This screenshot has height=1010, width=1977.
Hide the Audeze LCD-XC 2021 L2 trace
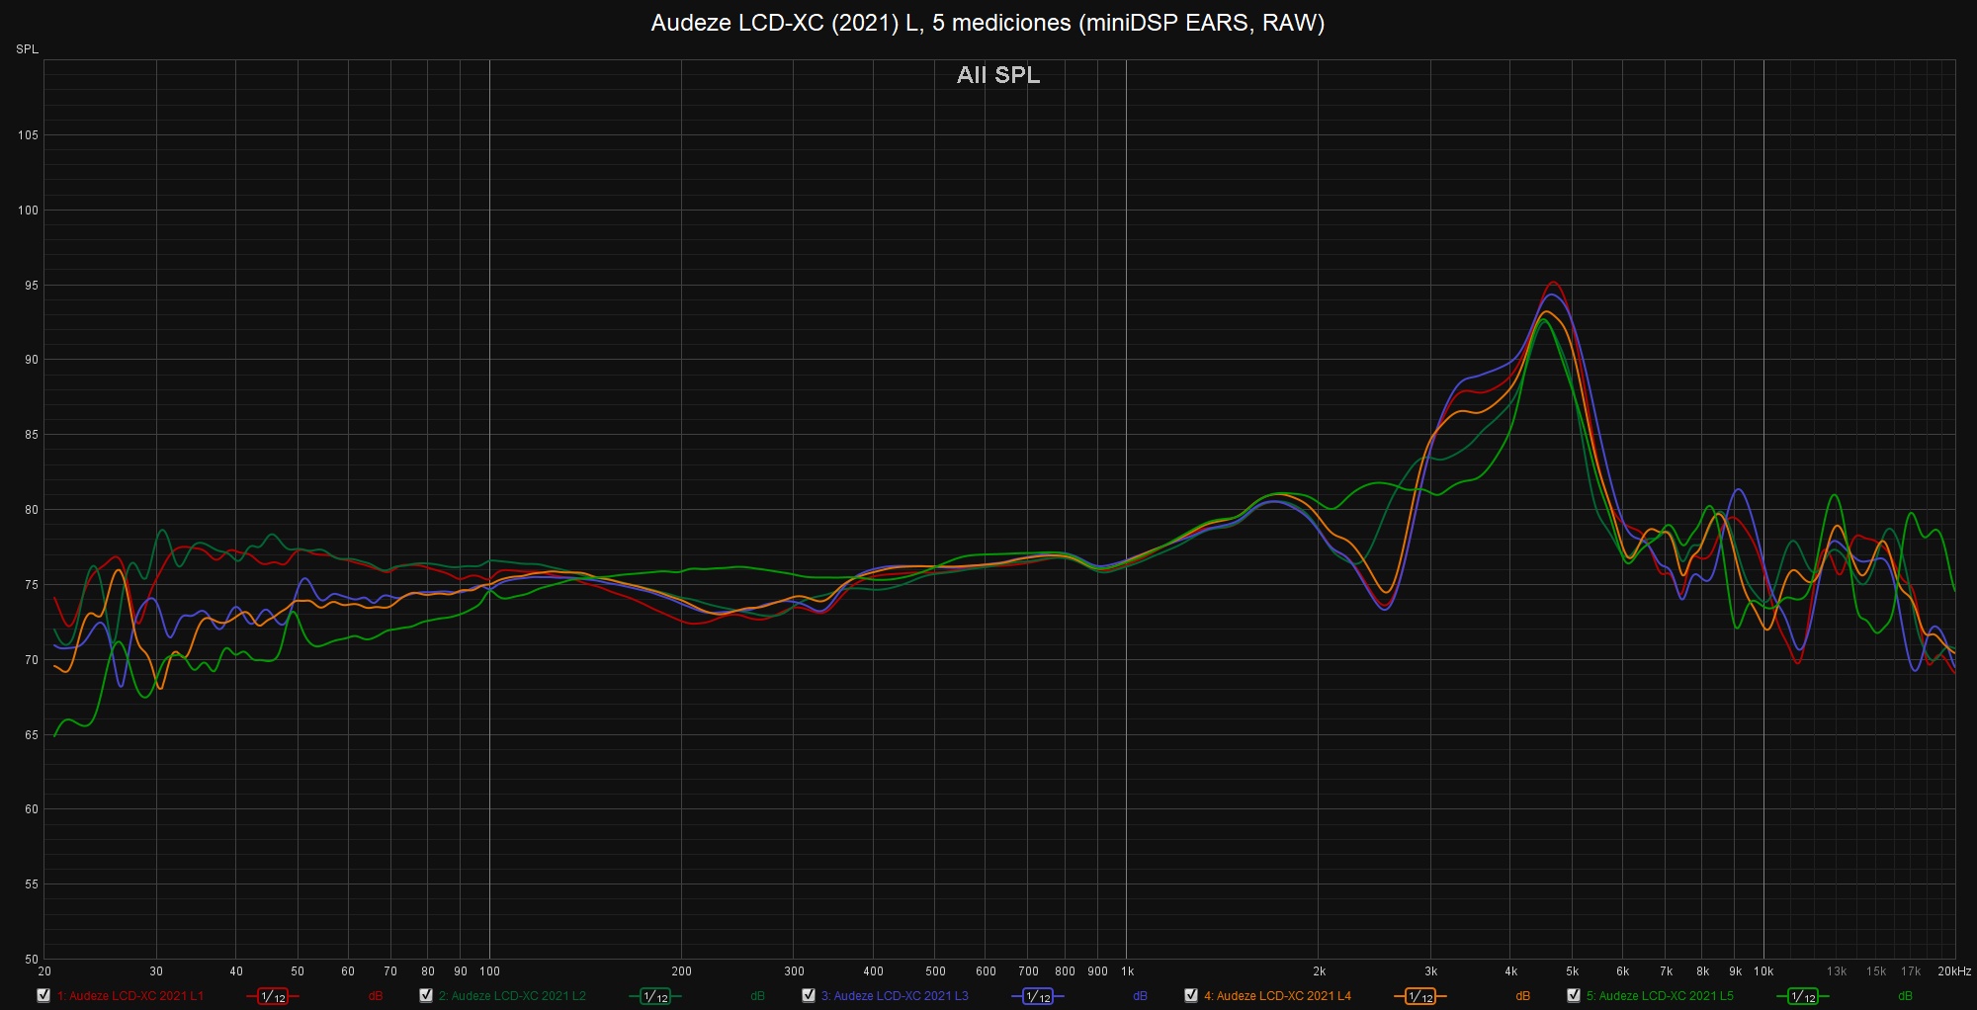tap(426, 995)
